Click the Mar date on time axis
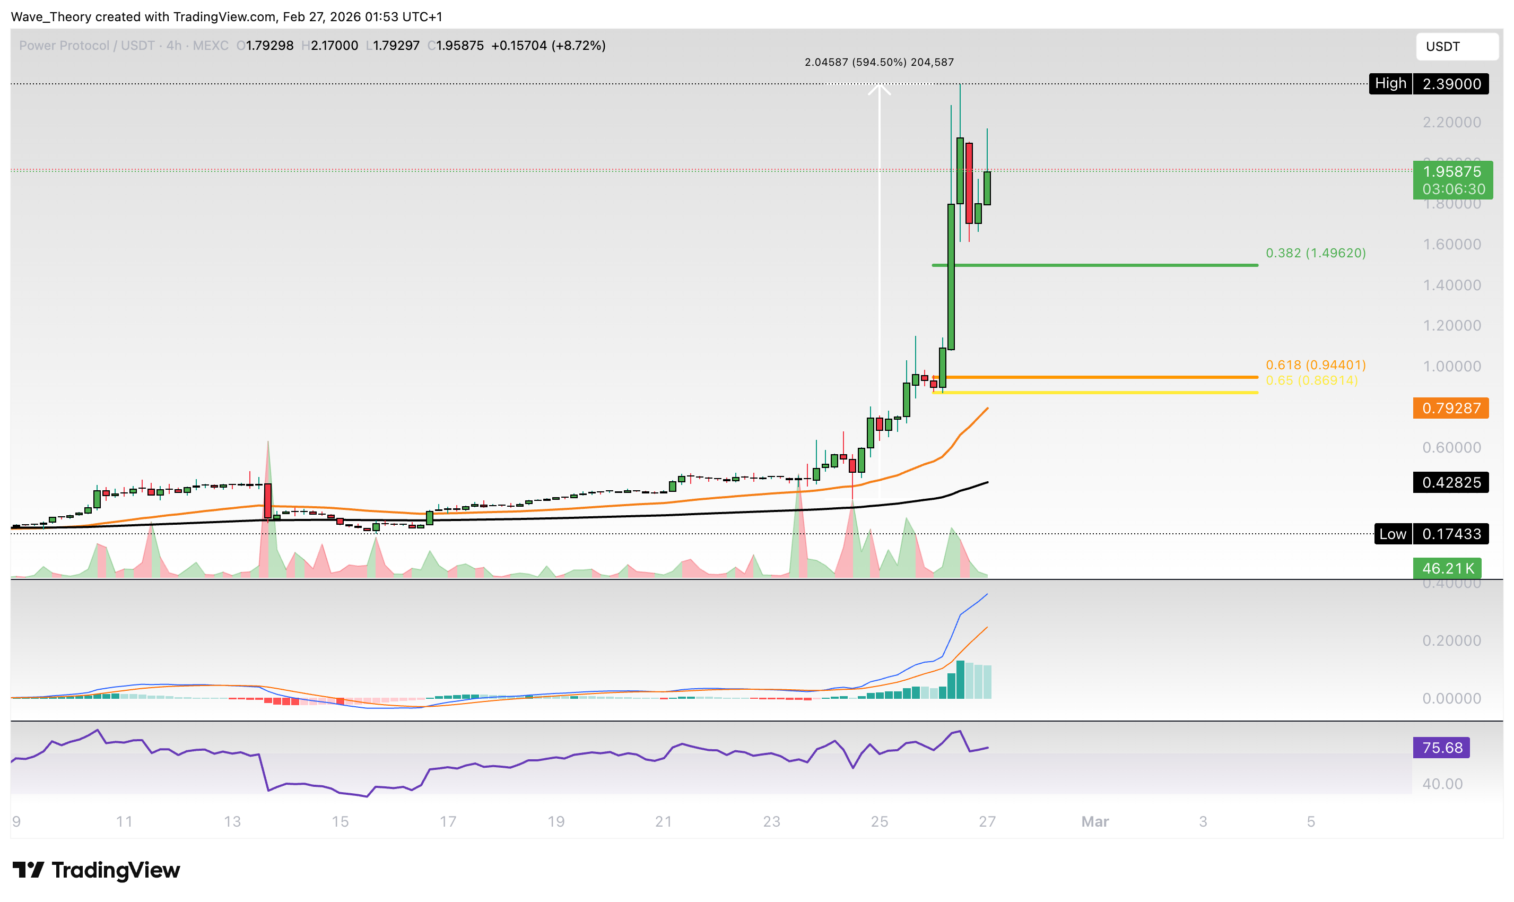 (x=1095, y=822)
